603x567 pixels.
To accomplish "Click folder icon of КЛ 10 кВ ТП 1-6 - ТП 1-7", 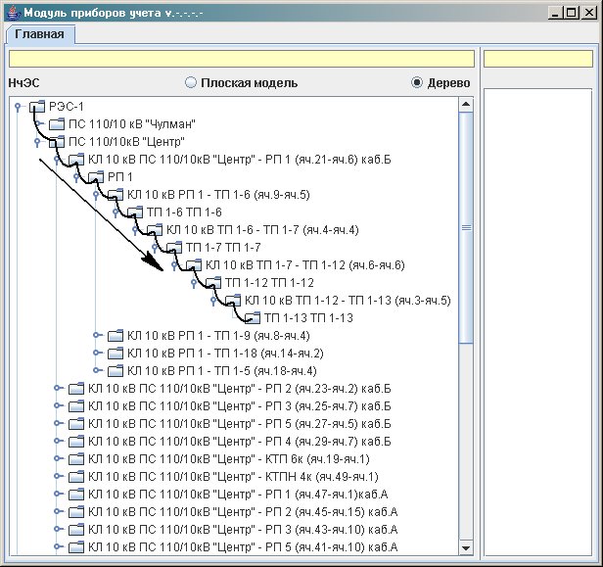I will pyautogui.click(x=155, y=230).
